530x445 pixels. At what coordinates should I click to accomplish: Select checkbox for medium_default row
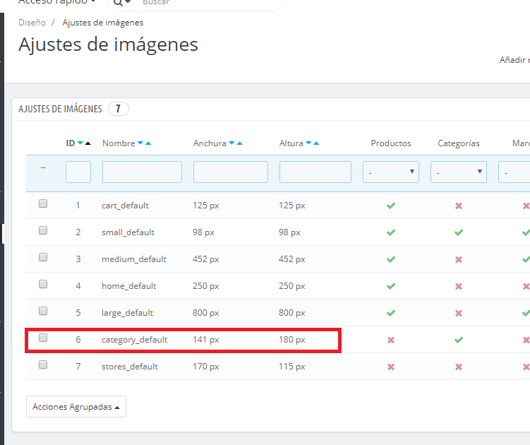[43, 257]
